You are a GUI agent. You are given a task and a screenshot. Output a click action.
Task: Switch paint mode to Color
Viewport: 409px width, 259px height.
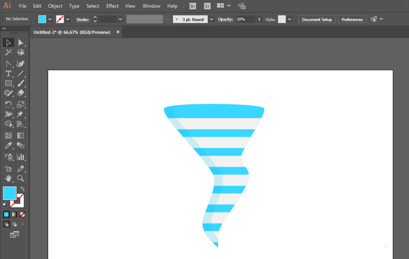[x=6, y=214]
